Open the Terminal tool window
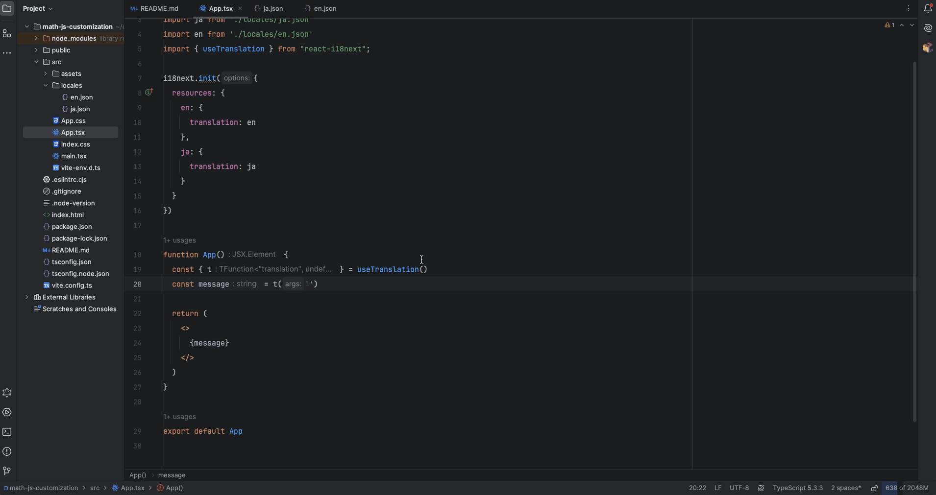 pyautogui.click(x=7, y=432)
